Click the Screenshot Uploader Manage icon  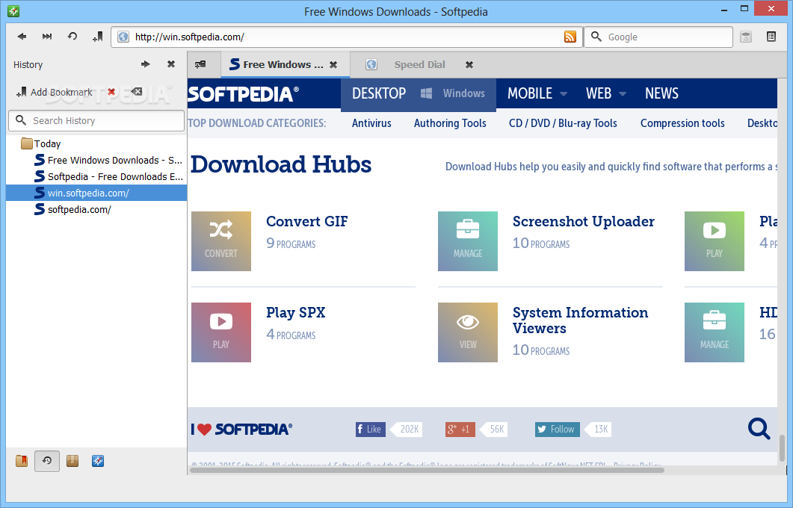click(x=468, y=241)
